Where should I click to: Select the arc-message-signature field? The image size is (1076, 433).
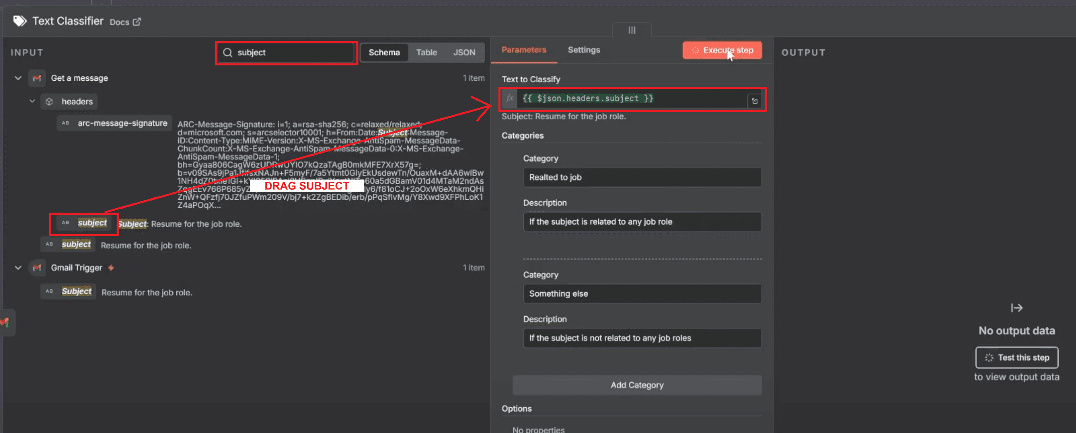[115, 123]
